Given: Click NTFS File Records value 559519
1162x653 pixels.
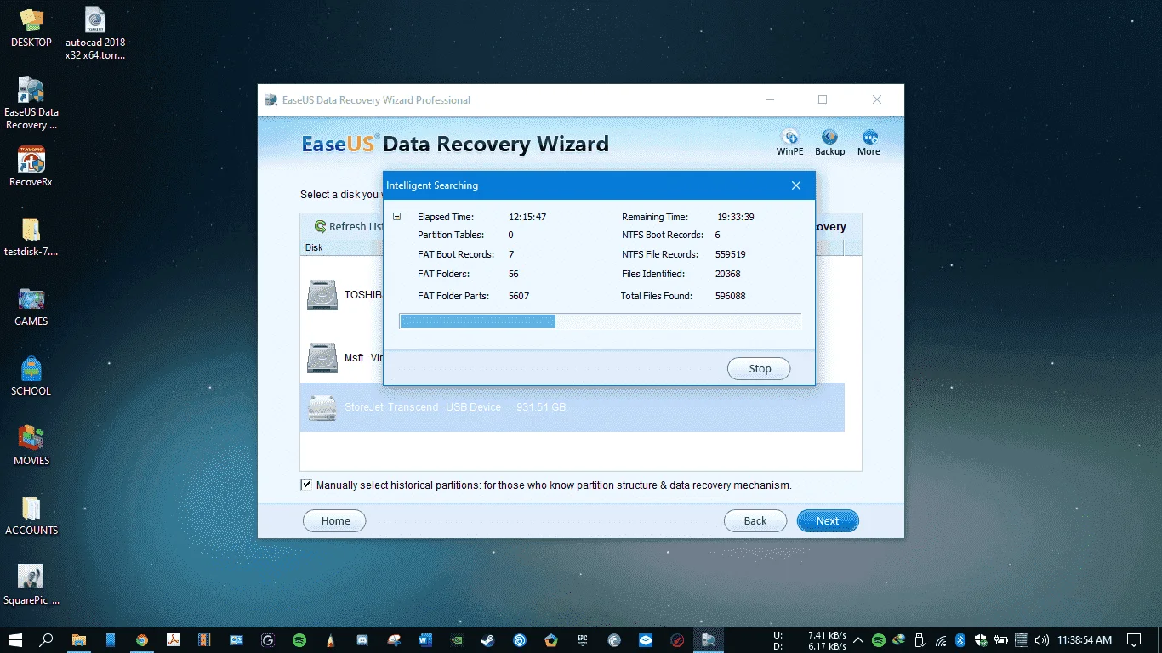Looking at the screenshot, I should click(x=731, y=254).
